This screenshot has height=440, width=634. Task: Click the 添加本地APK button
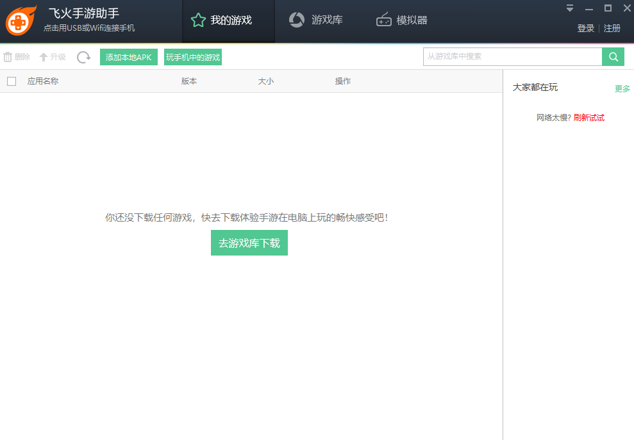click(128, 56)
